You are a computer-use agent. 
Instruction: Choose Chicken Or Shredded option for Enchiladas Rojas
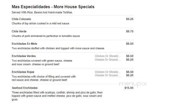coord(107,72)
